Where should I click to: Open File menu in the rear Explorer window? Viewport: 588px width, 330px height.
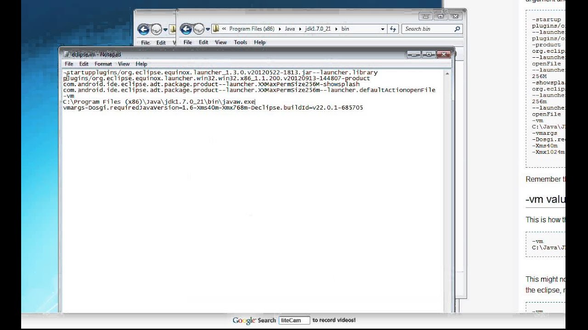point(145,43)
